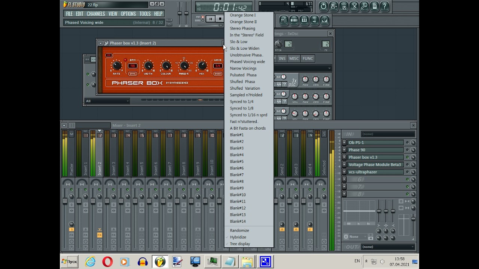The width and height of the screenshot is (479, 269).
Task: Open the mixer view icon
Action: pyautogui.click(x=324, y=20)
